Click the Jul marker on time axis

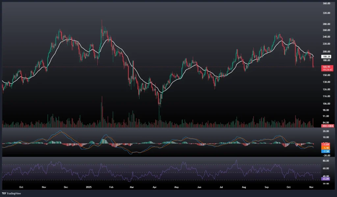pyautogui.click(x=221, y=187)
